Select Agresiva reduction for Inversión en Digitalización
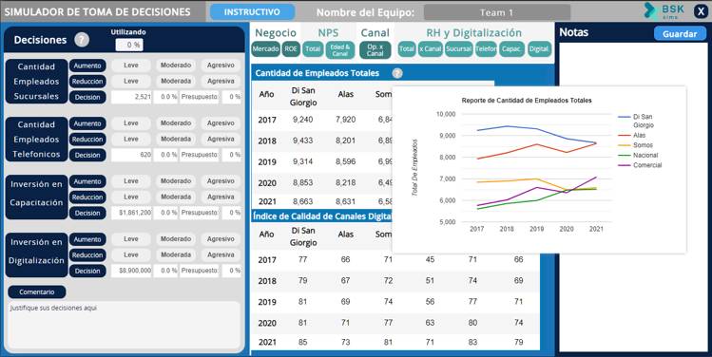 [221, 255]
